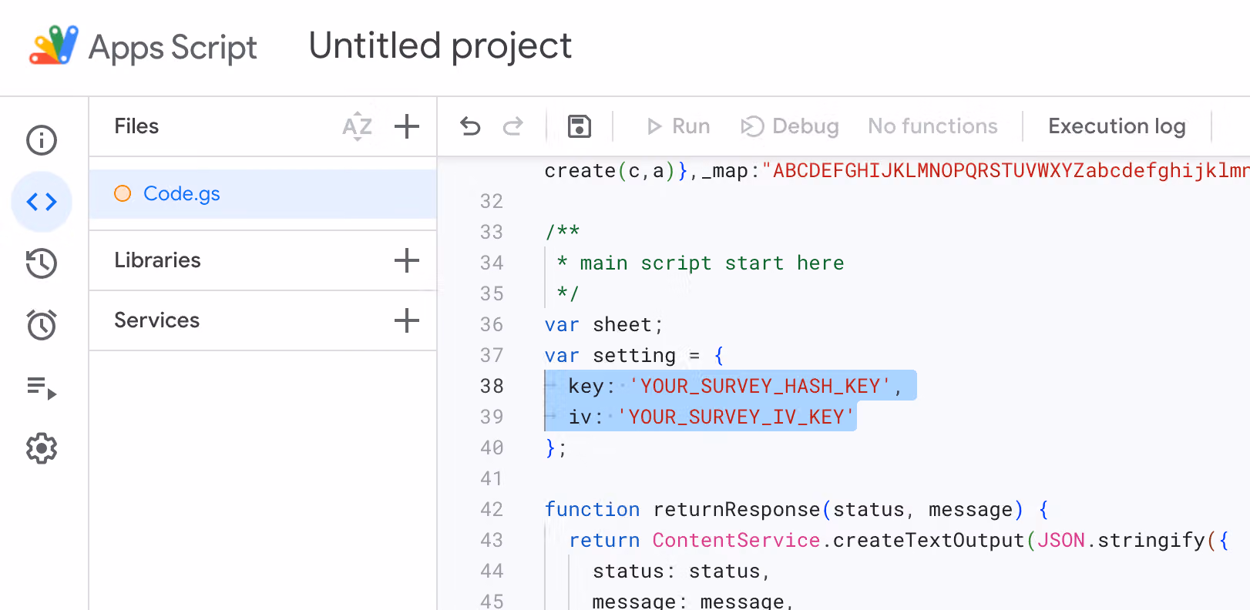Image resolution: width=1250 pixels, height=610 pixels.
Task: Click line number 42 in gutter
Action: 492,509
